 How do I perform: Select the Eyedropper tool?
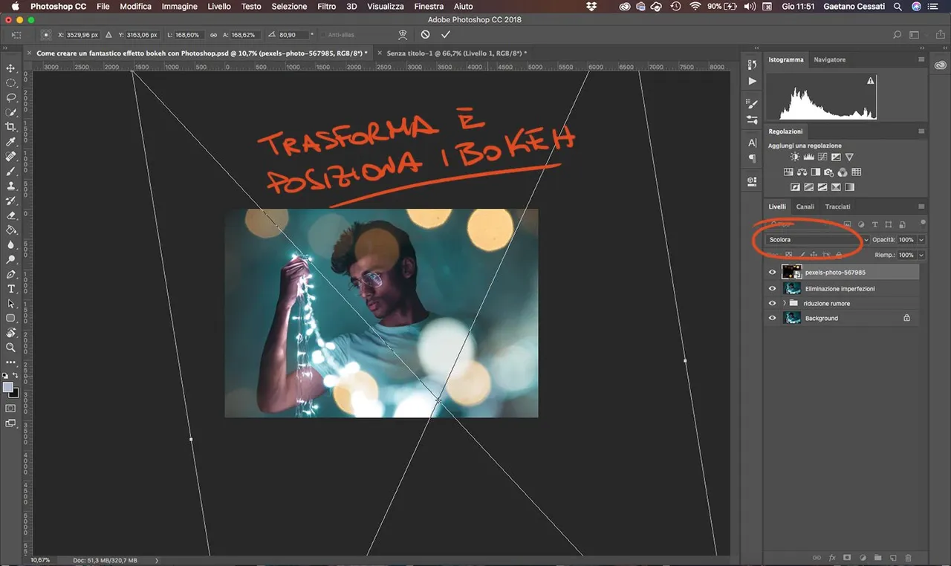(11, 142)
